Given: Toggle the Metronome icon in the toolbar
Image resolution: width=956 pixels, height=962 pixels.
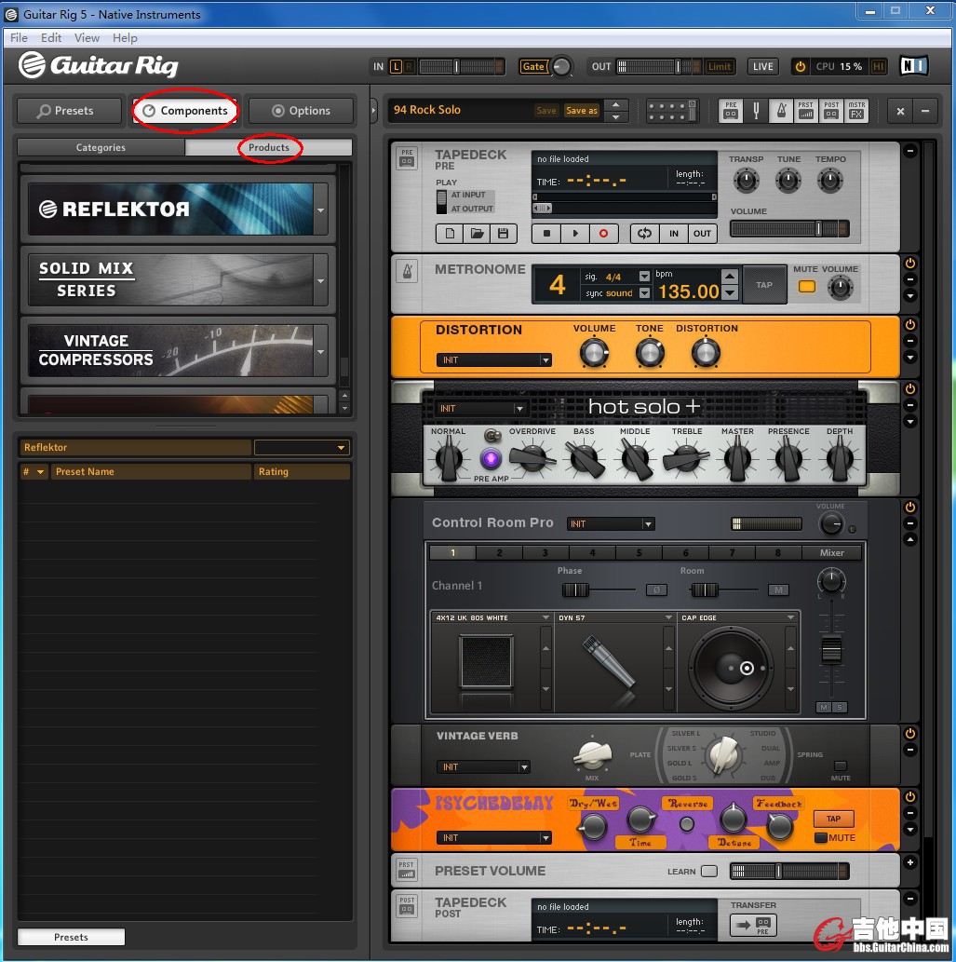Looking at the screenshot, I should coord(781,111).
